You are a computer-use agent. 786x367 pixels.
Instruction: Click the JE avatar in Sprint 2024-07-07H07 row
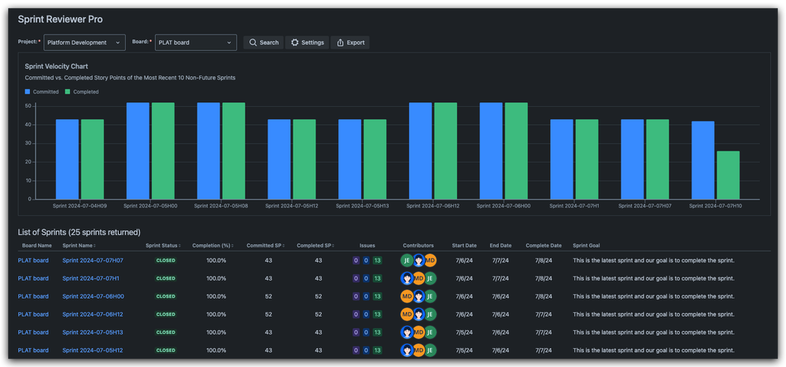407,260
